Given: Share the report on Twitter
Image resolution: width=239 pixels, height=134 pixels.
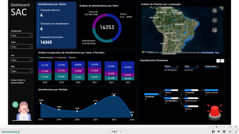Looking at the screenshot, I should [x=218, y=131].
